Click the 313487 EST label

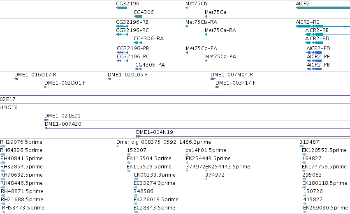(x=309, y=142)
